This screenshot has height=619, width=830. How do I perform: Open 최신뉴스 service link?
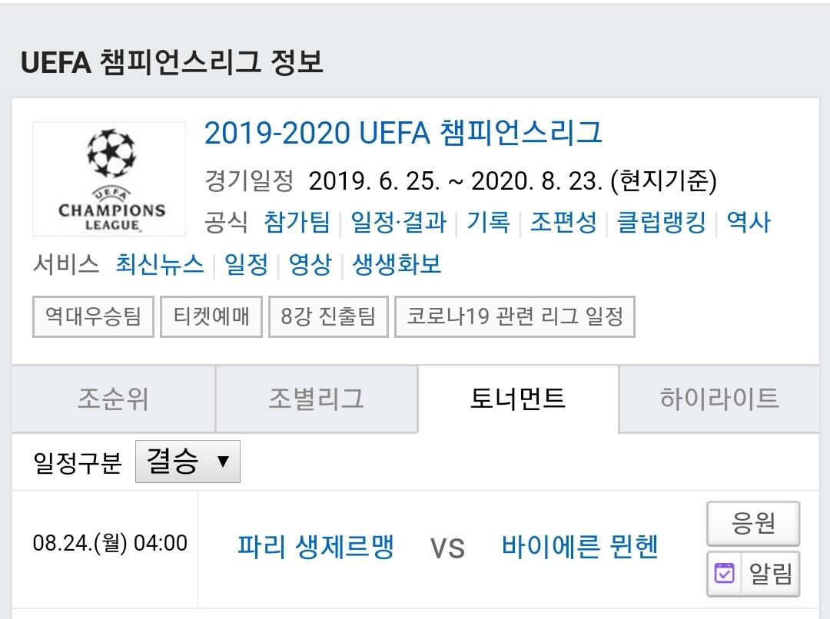coord(160,265)
